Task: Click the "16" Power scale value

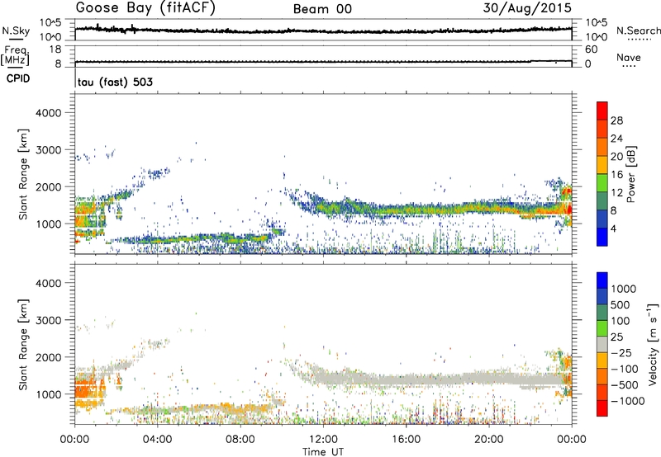Action: [616, 175]
